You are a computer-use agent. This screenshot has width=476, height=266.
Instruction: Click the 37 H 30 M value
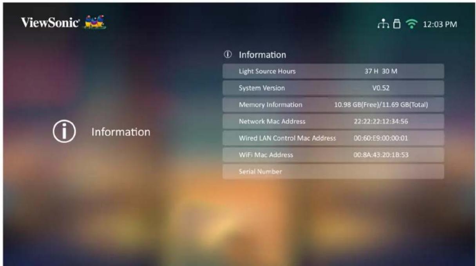point(381,71)
